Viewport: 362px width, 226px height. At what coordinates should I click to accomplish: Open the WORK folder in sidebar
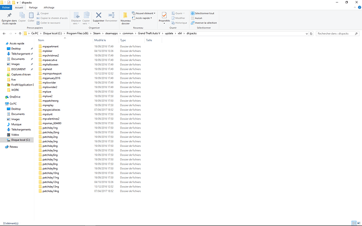15,90
